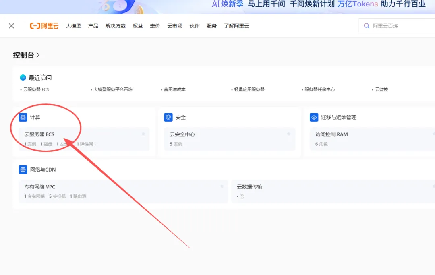Open the 权益 menu

pyautogui.click(x=138, y=26)
